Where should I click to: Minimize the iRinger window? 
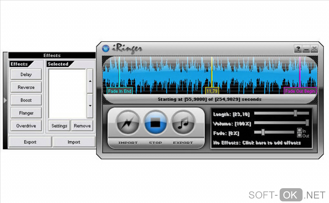coord(306,49)
